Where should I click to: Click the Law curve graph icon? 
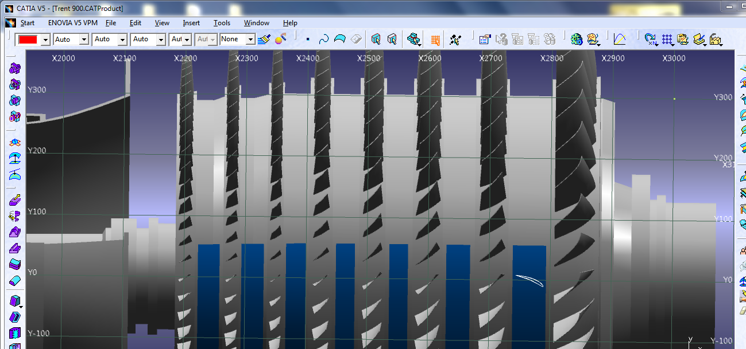(x=619, y=39)
